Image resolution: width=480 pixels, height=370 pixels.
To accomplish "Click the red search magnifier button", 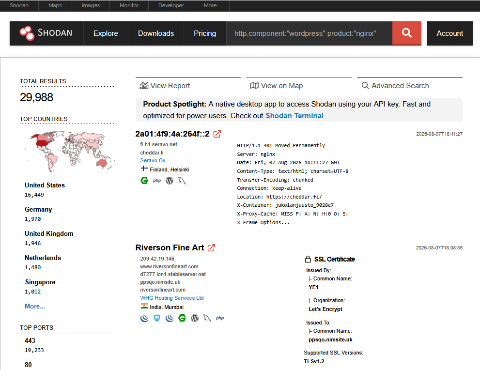I will (x=406, y=33).
